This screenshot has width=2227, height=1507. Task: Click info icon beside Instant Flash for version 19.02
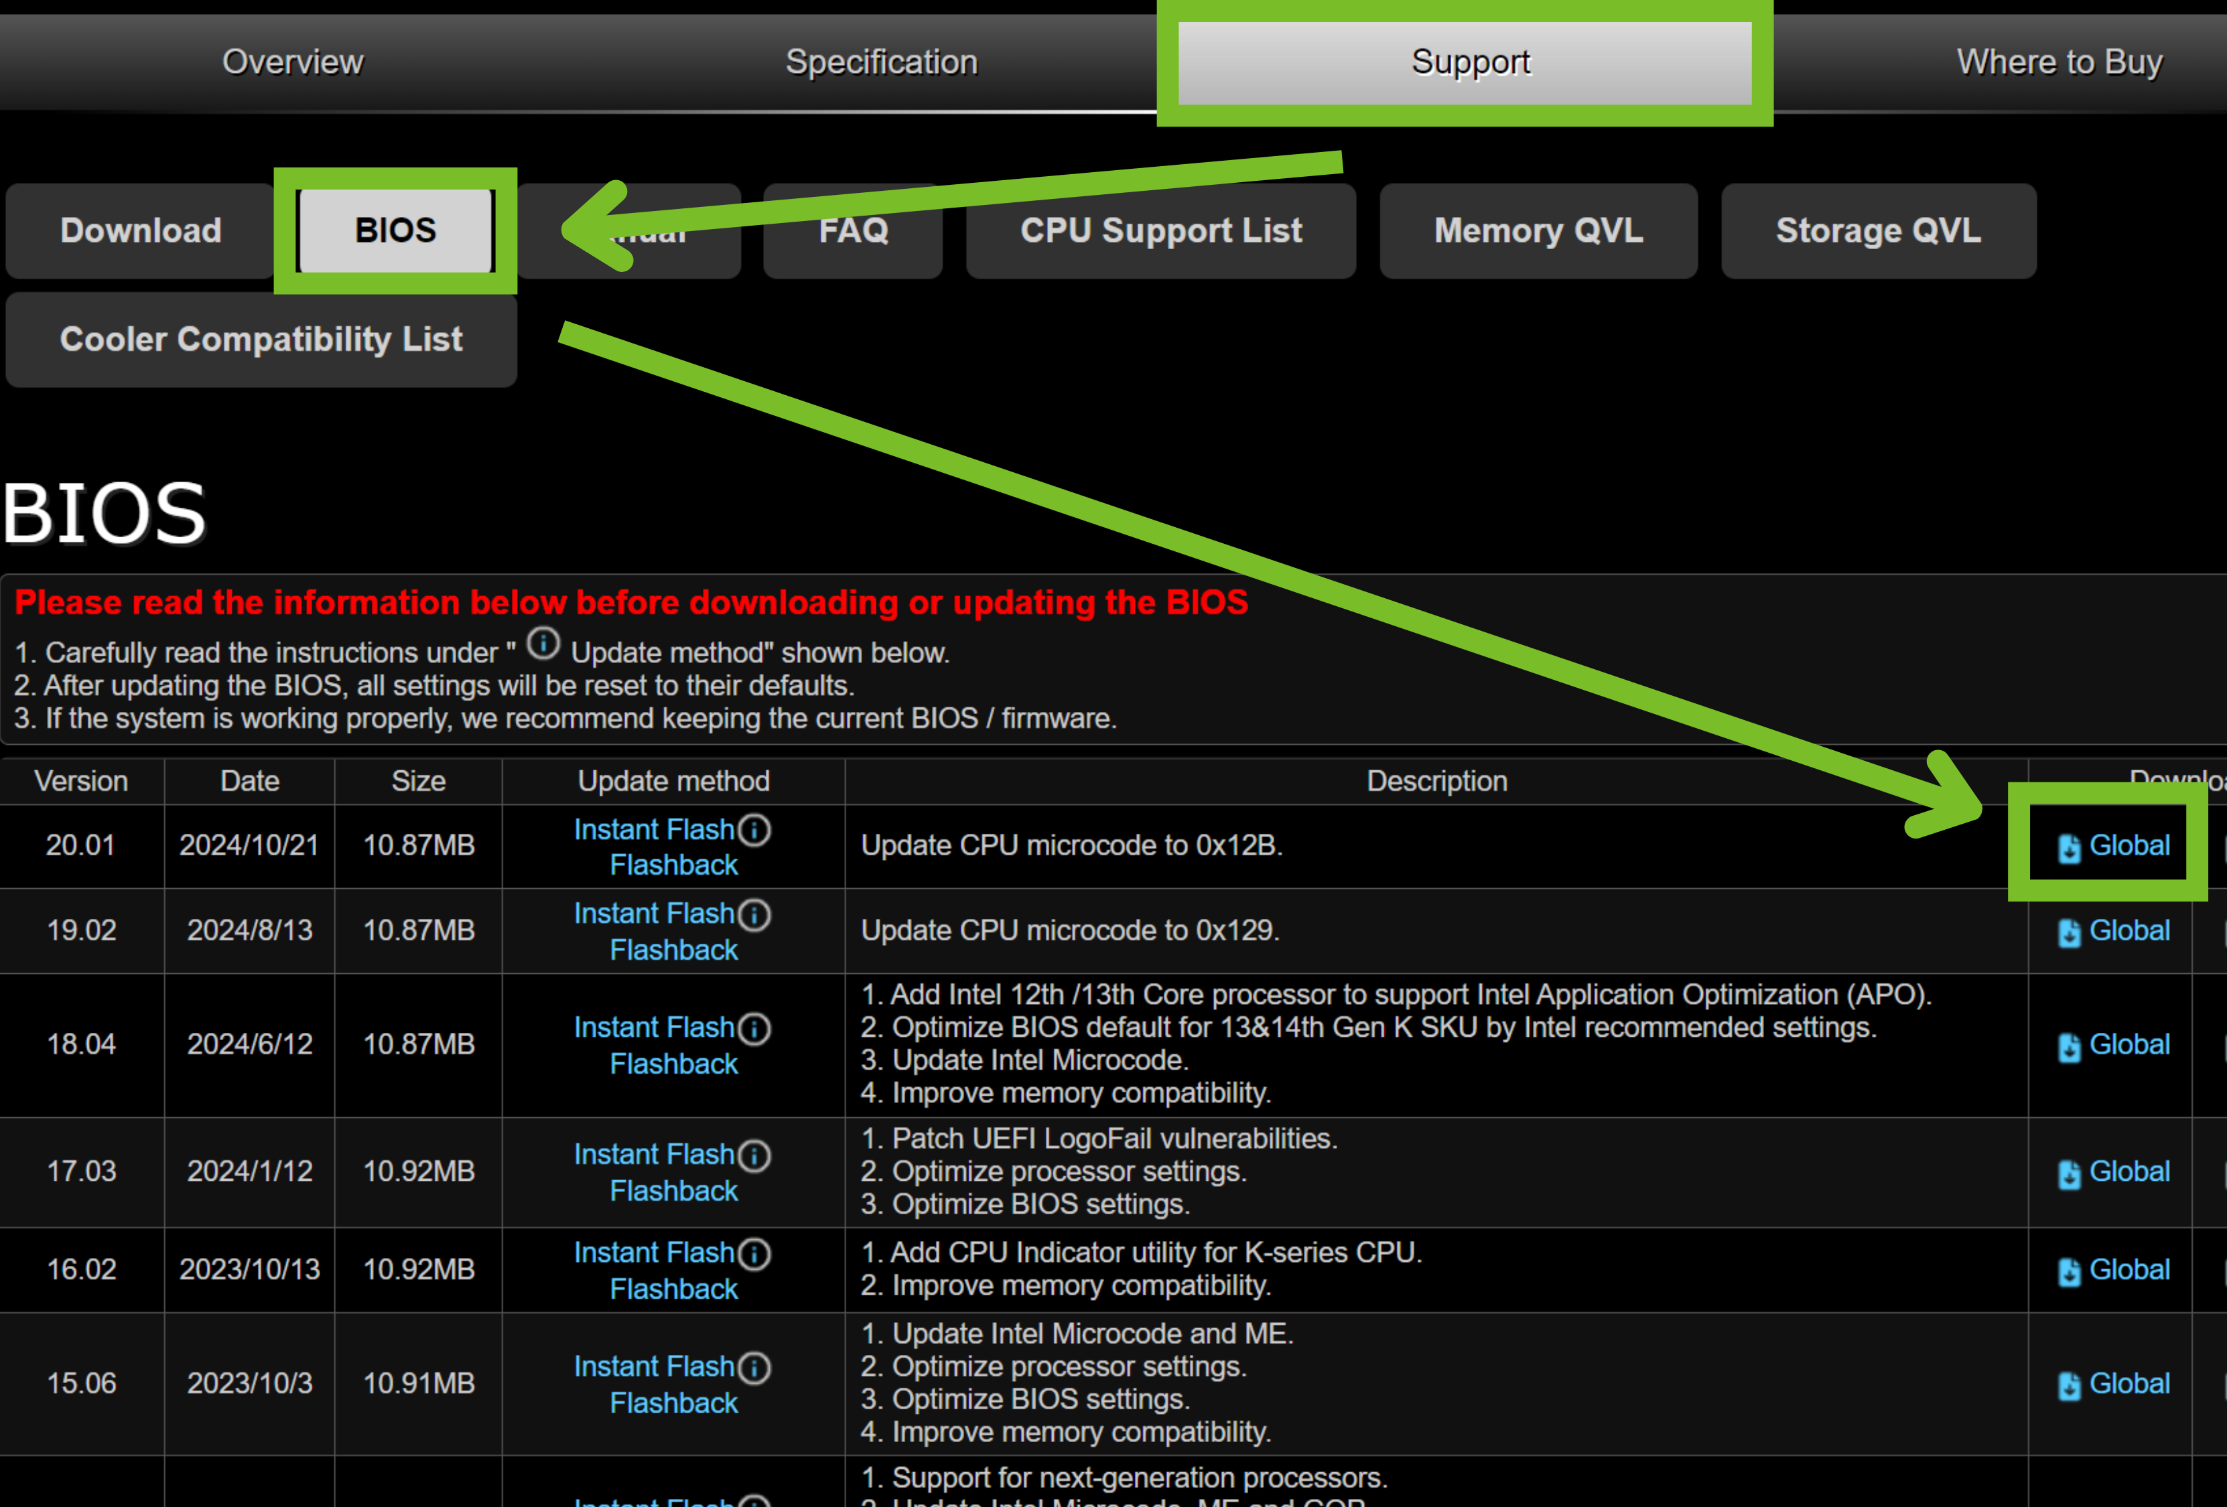coord(755,915)
